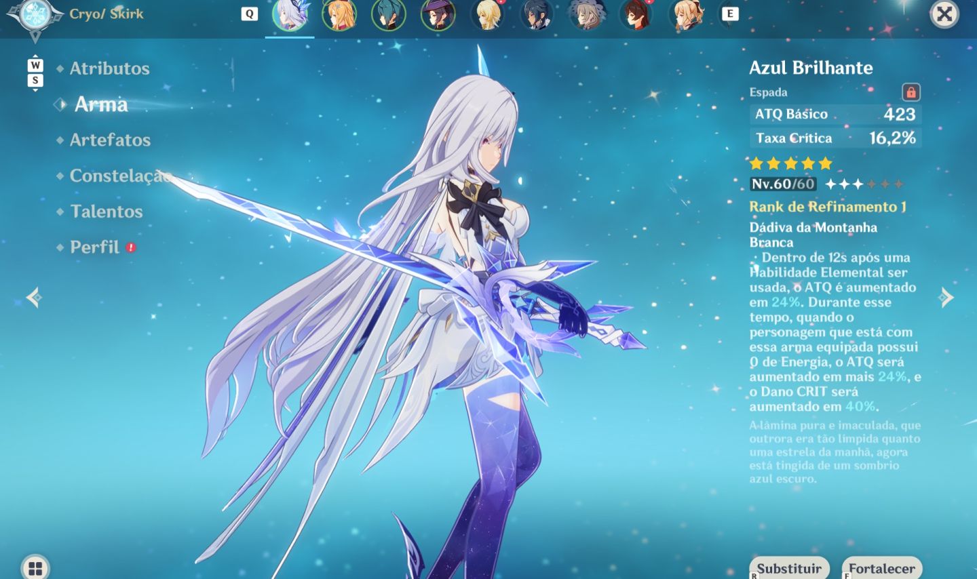Click the W key menu-up indicator
Viewport: 977px width, 579px height.
(35, 65)
